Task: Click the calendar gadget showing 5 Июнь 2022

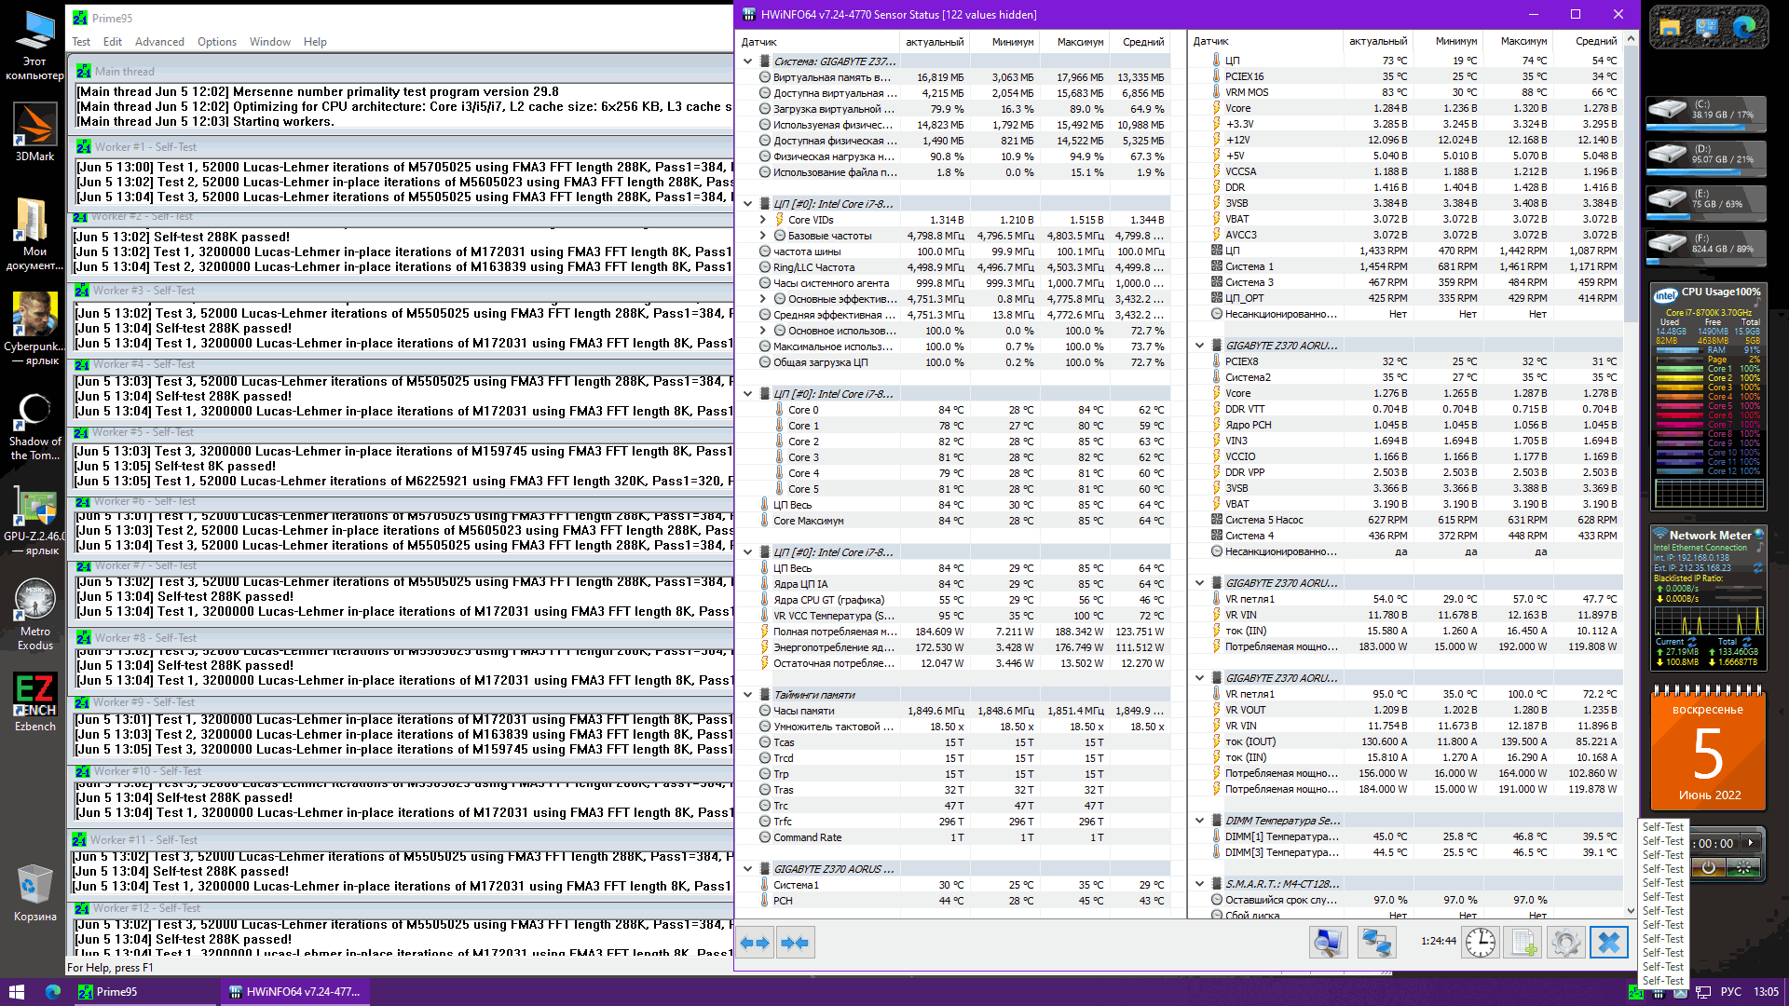Action: click(1707, 748)
